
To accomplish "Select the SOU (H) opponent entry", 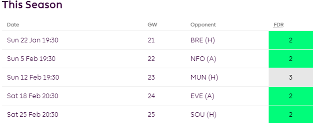I will [x=203, y=115].
